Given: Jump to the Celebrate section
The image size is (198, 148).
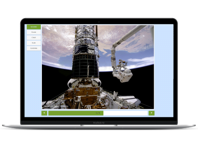Looking at the screenshot, I should tap(34, 48).
